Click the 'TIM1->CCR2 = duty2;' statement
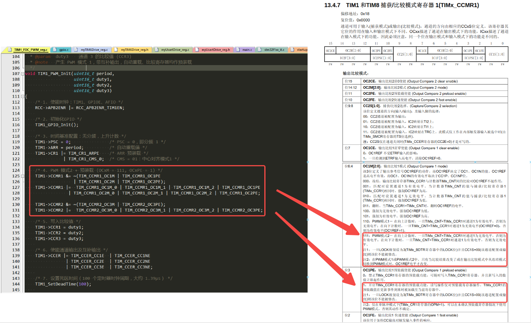This screenshot has width=531, height=323. (59, 233)
